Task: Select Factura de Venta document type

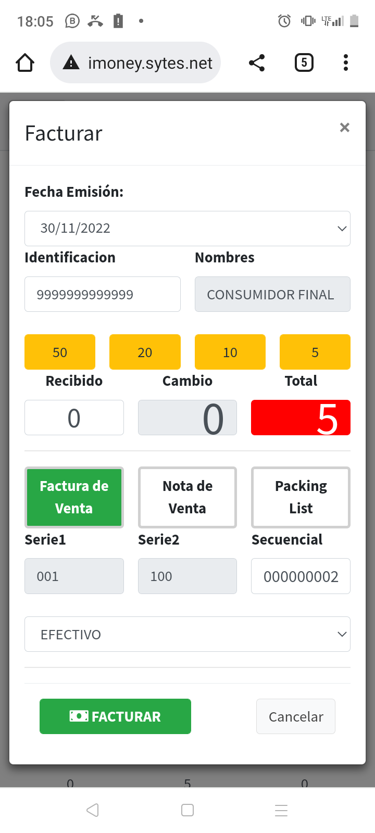Action: click(x=74, y=497)
